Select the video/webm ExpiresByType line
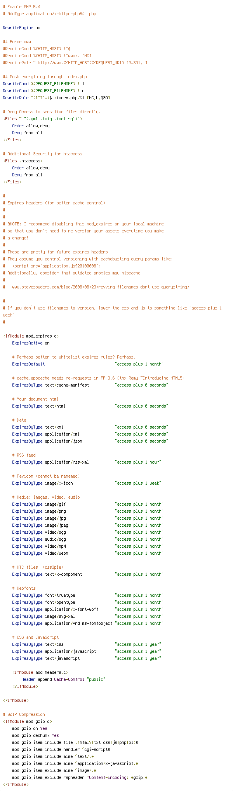 [x=88, y=553]
